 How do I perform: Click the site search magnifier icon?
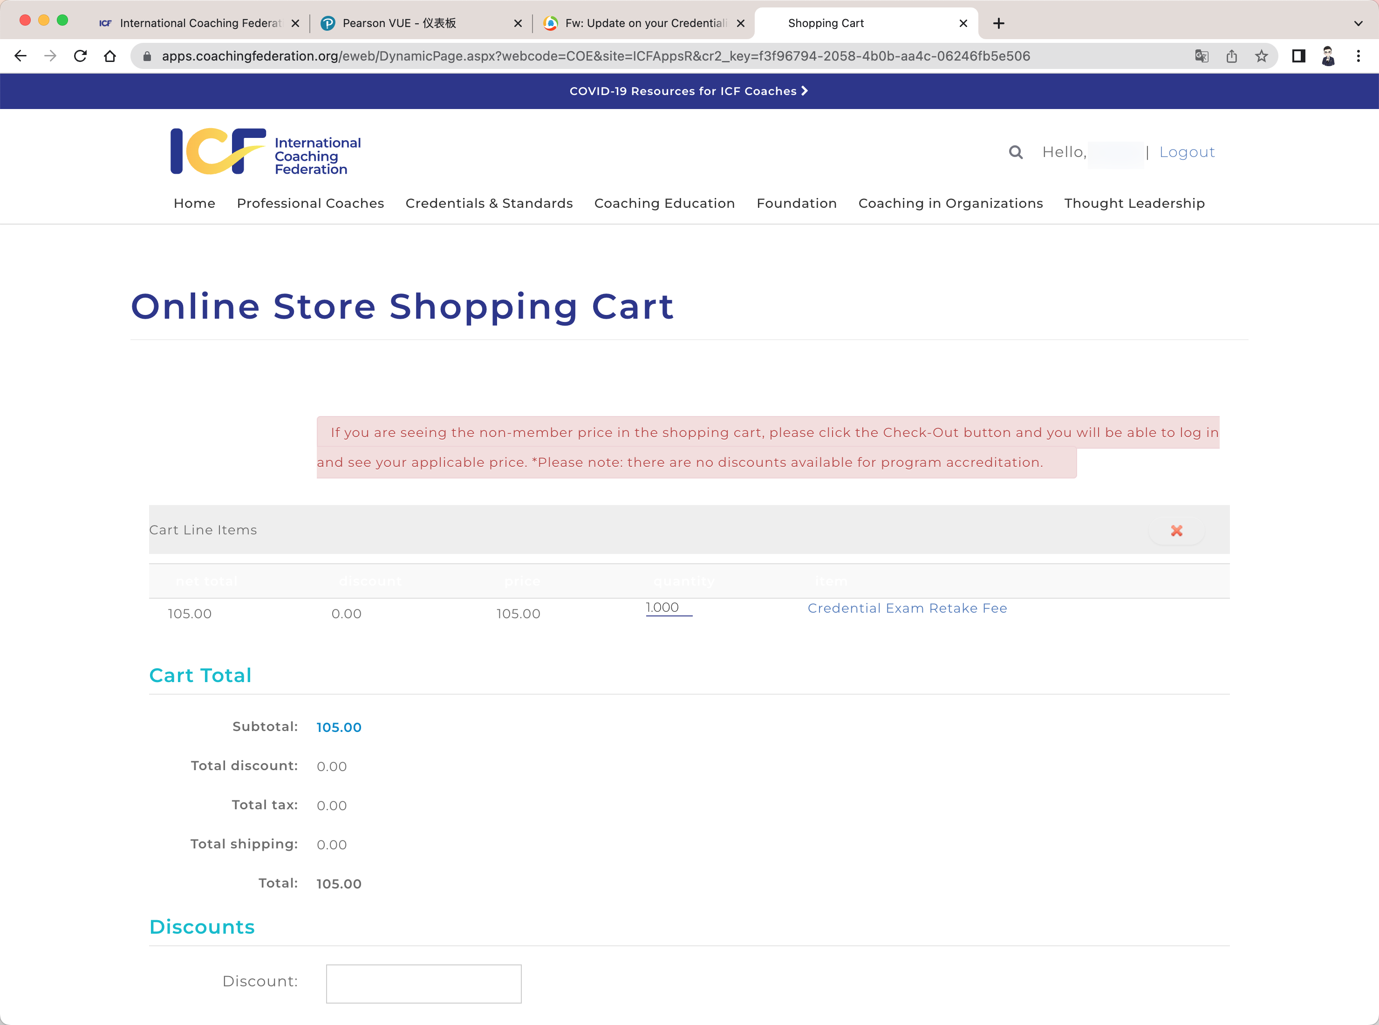coord(1016,152)
